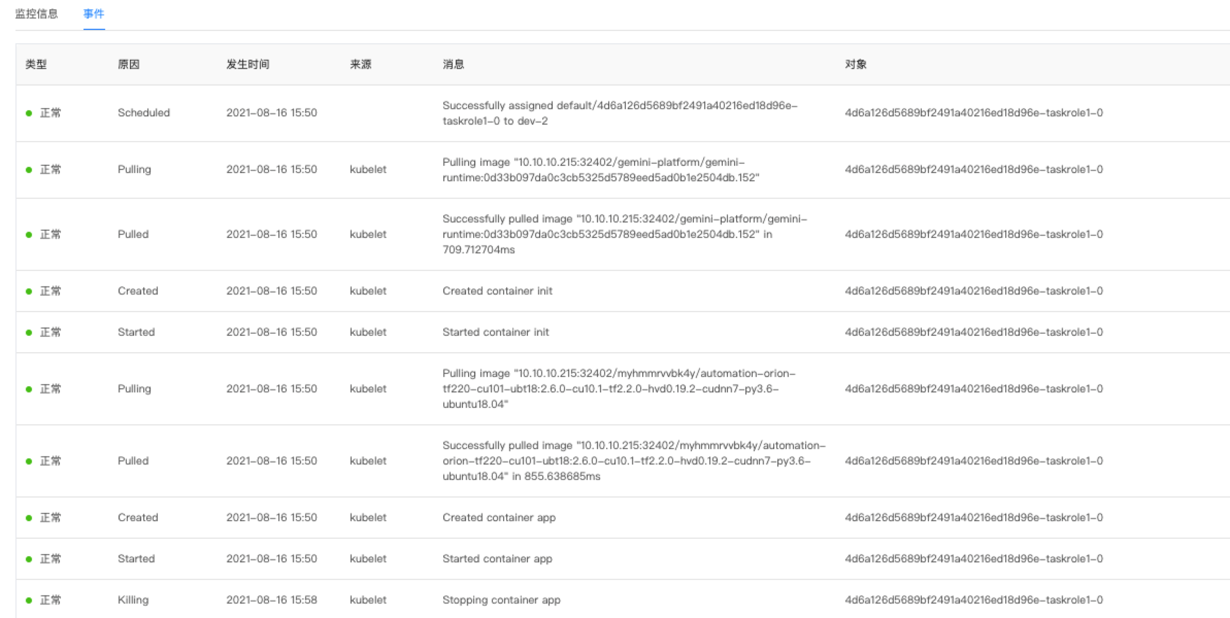
Task: Click the 2021-08-16 15:58 timestamp
Action: (272, 600)
